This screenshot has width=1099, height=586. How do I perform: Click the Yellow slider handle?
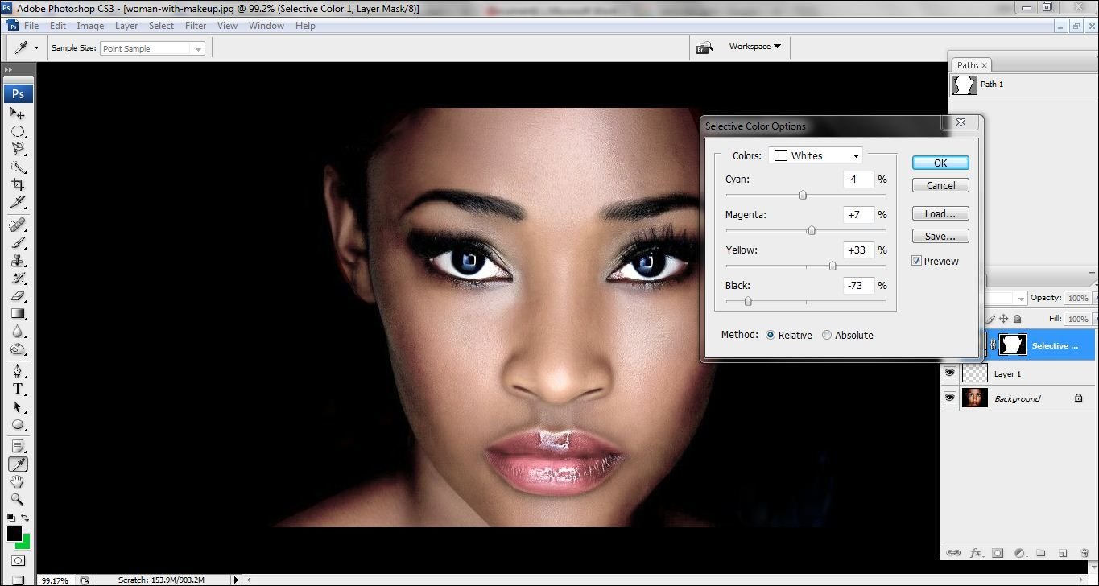[x=833, y=266]
